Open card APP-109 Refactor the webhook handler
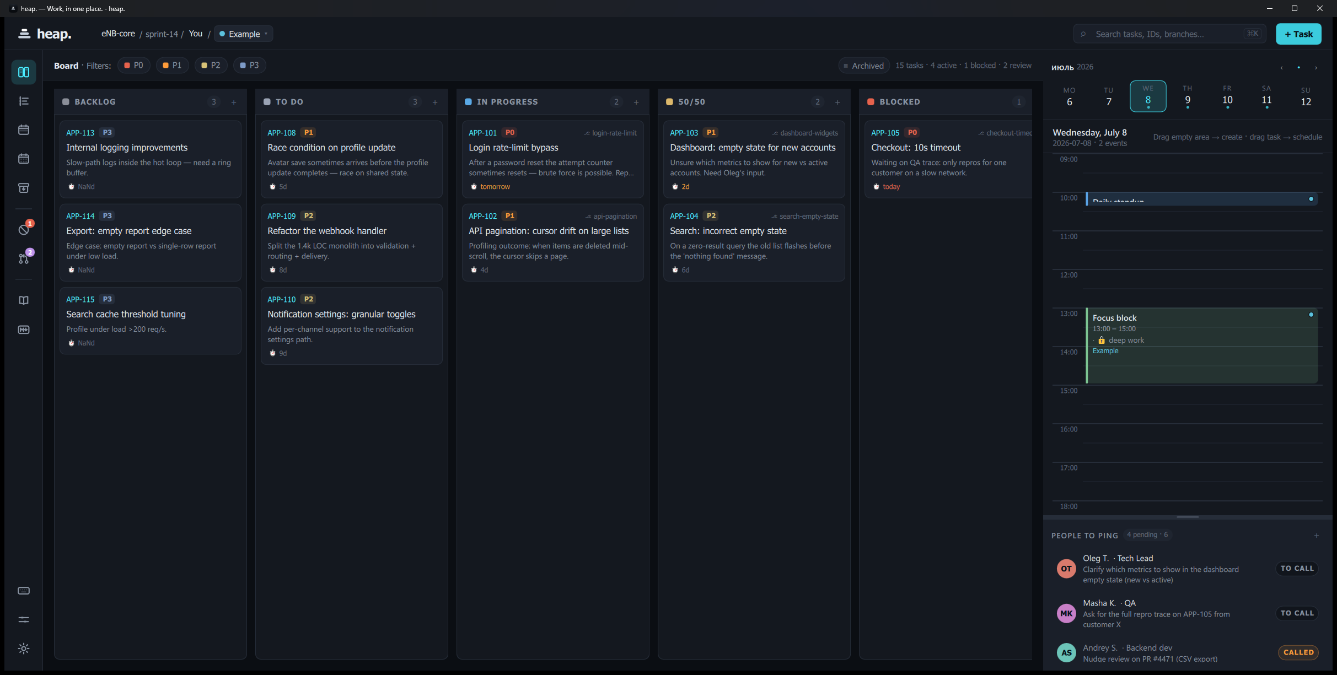The width and height of the screenshot is (1337, 675). [352, 242]
